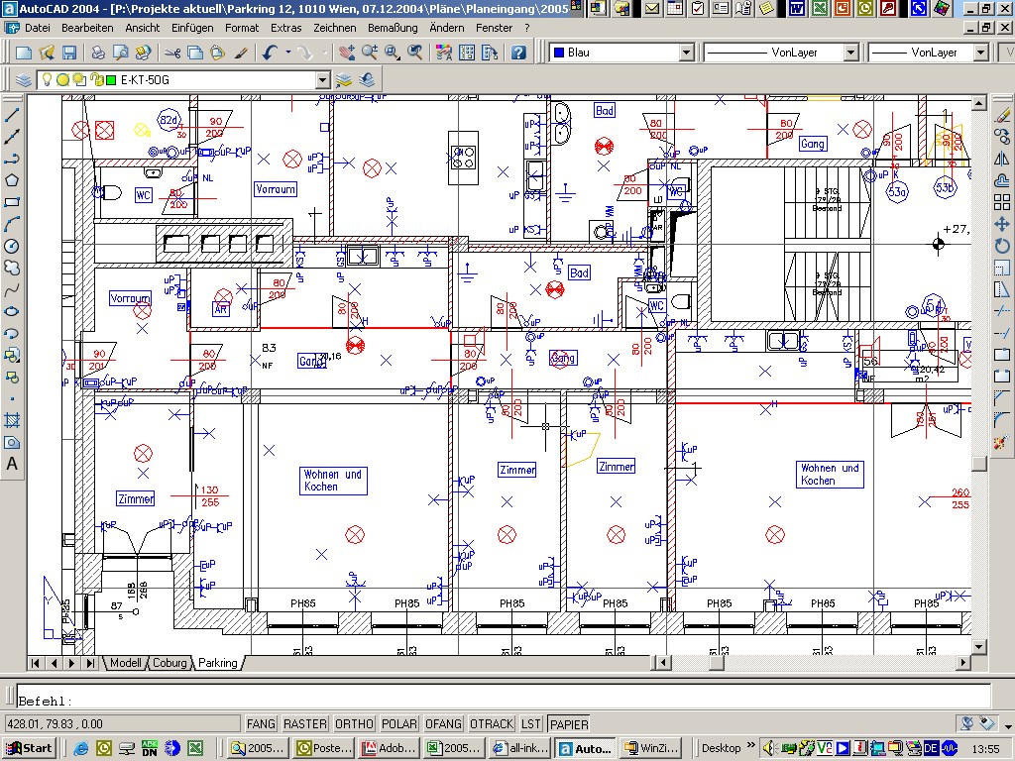Switch to the Poste... taskbar button
This screenshot has width=1015, height=761.
pos(324,749)
